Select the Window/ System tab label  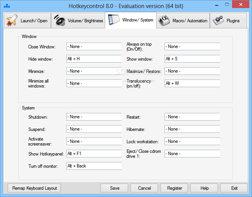[x=138, y=20]
